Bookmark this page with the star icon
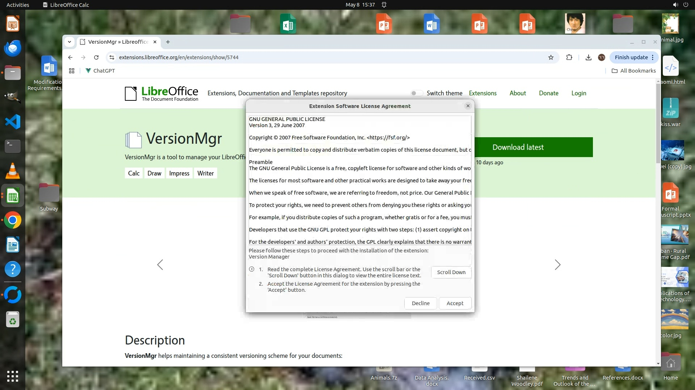Viewport: 695px width, 390px height. 551,57
